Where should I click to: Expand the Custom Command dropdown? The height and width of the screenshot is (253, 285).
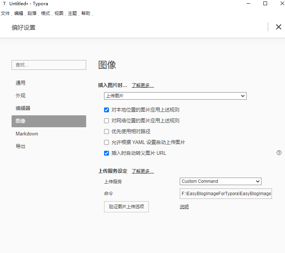click(x=220, y=181)
